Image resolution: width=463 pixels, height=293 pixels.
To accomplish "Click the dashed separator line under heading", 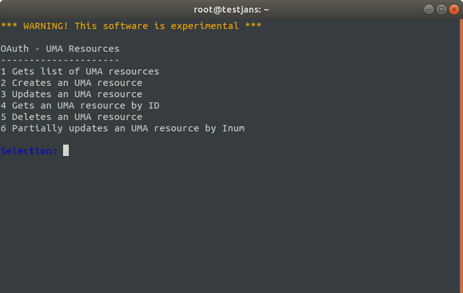I will [60, 61].
